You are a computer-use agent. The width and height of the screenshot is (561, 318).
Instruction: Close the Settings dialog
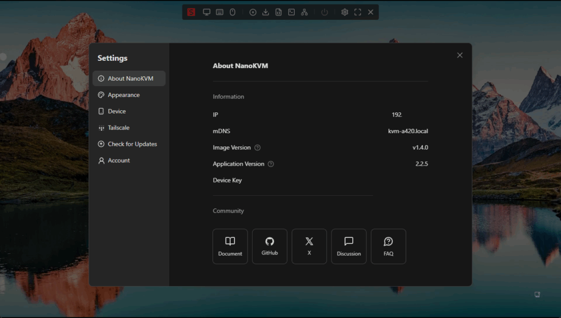tap(460, 55)
